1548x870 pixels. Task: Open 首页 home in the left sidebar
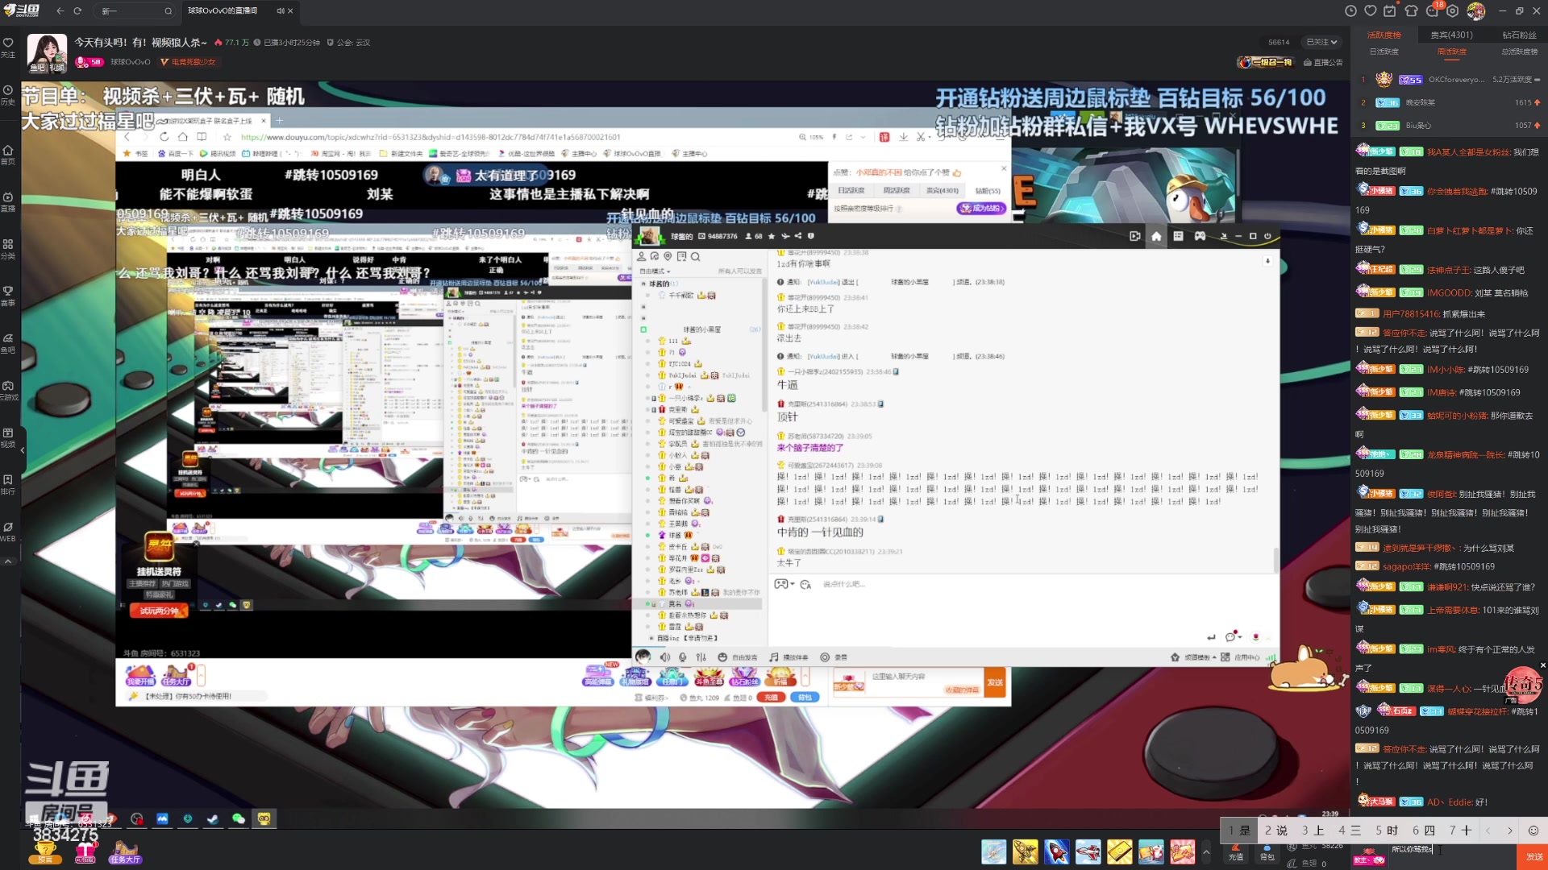click(x=8, y=155)
